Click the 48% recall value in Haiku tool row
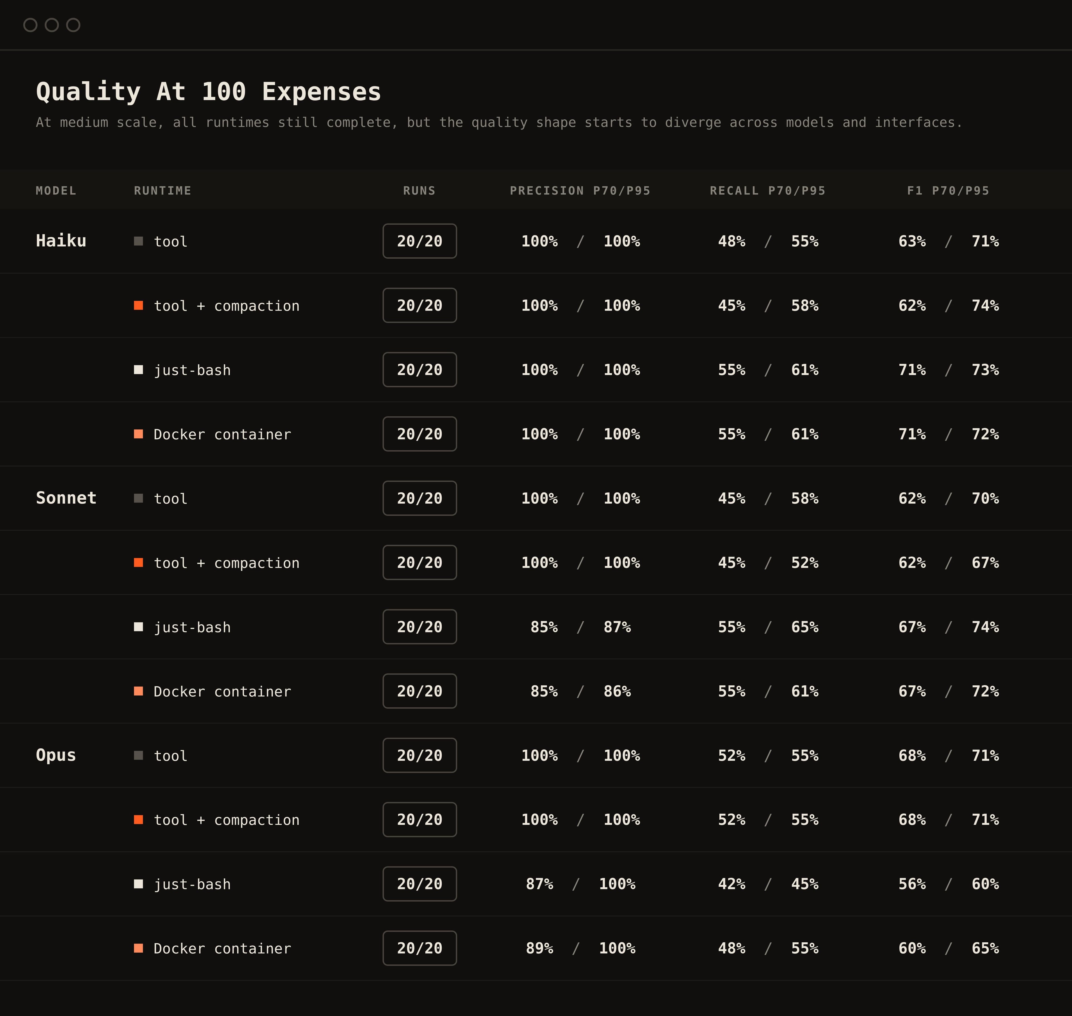Image resolution: width=1072 pixels, height=1016 pixels. point(732,242)
